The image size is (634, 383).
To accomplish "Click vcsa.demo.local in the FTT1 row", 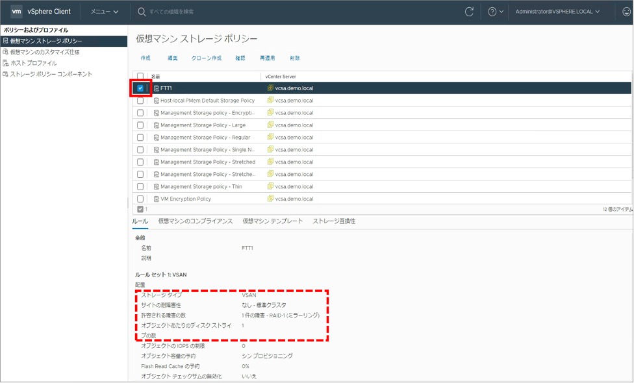I will [294, 88].
